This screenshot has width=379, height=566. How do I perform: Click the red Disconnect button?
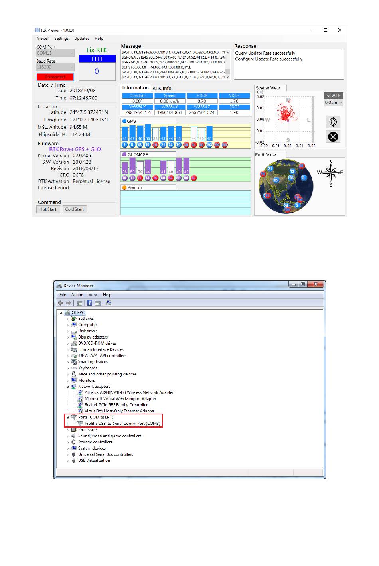[x=55, y=77]
